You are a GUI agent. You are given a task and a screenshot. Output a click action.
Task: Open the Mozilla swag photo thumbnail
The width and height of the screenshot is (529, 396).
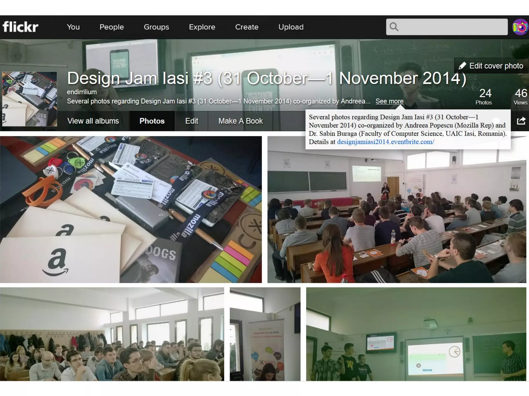pos(131,209)
